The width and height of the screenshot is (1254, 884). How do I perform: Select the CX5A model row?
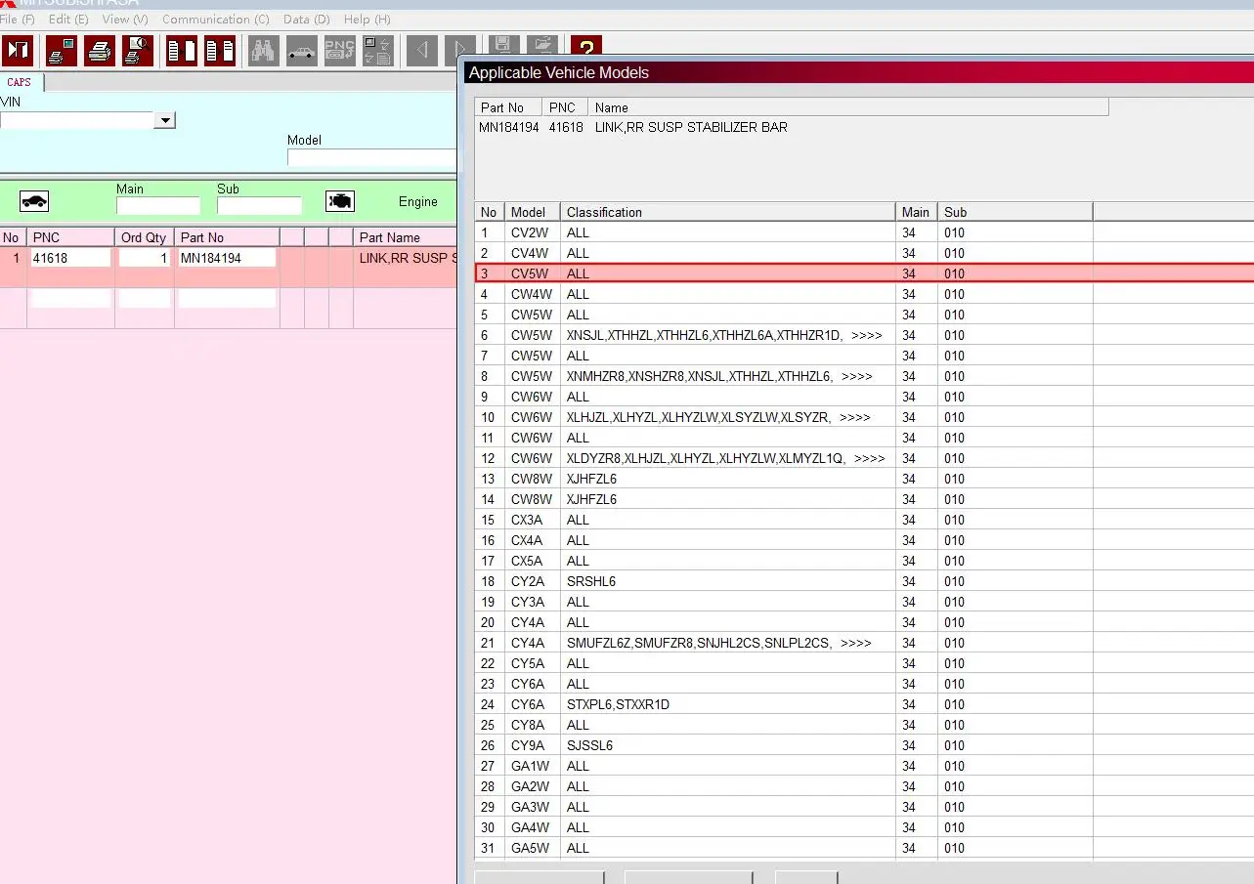864,561
